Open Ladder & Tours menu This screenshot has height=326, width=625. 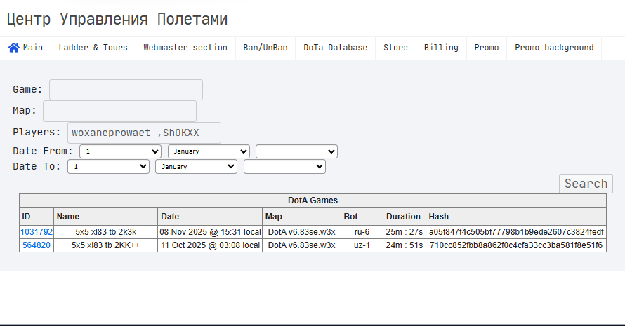coord(93,48)
